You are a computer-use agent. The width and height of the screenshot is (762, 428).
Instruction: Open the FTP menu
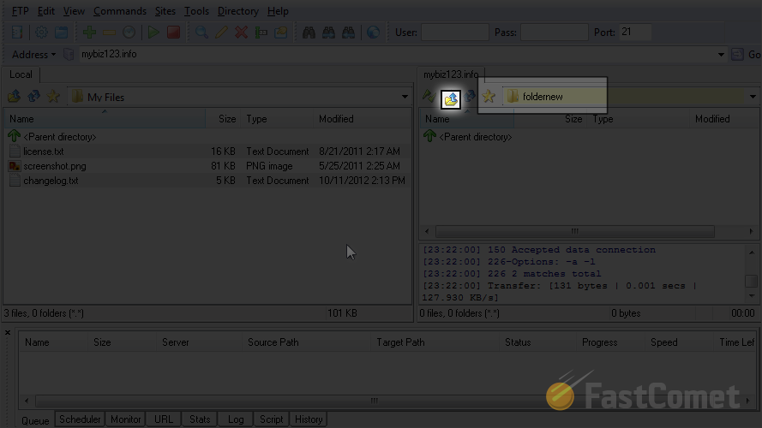pos(20,11)
